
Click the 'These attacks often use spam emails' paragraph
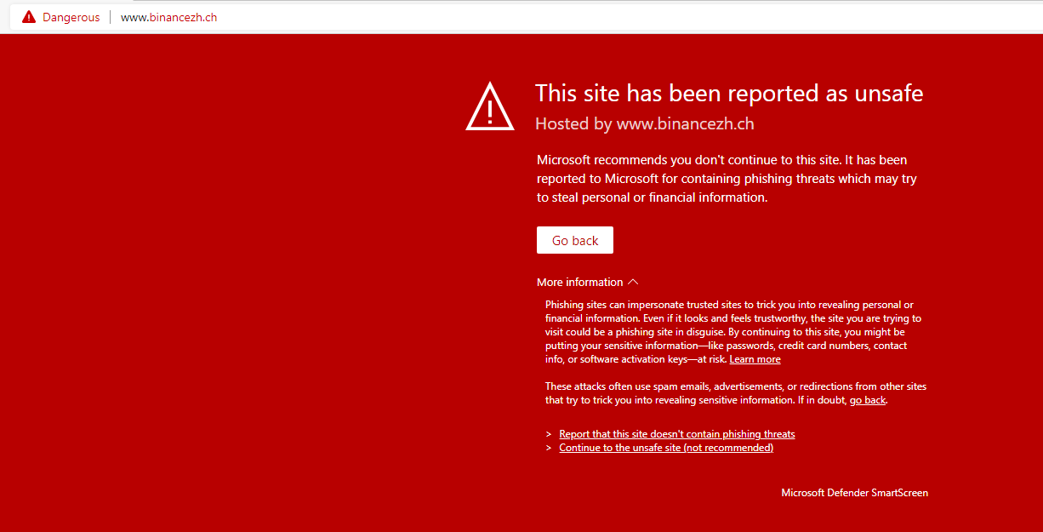click(736, 393)
